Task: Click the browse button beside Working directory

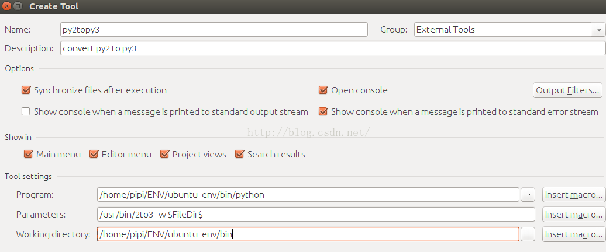Action: (x=528, y=235)
